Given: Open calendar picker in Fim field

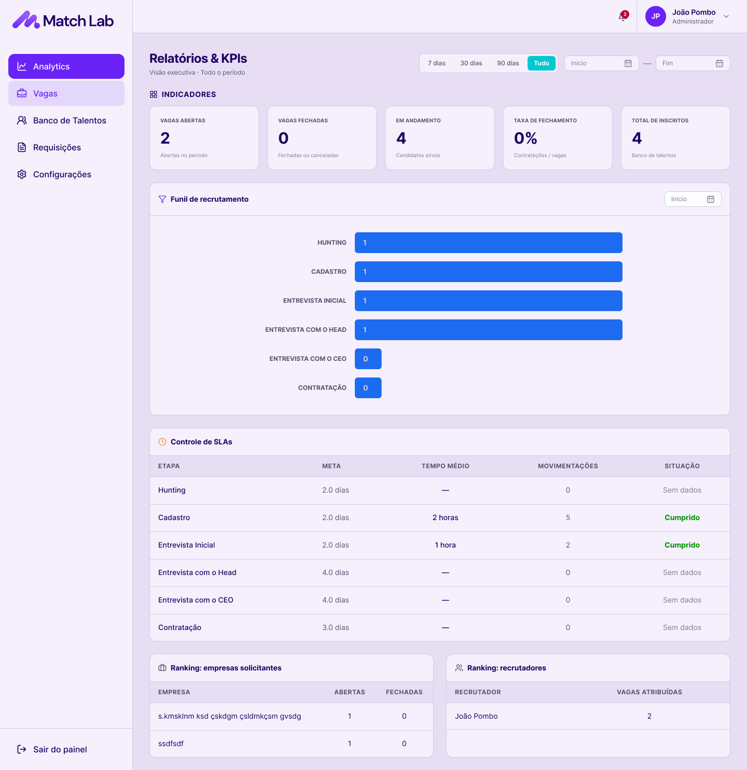Looking at the screenshot, I should pos(720,63).
